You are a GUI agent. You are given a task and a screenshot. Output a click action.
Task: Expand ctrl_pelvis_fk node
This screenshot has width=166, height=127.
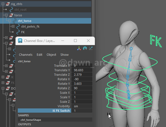pyautogui.click(x=13, y=26)
